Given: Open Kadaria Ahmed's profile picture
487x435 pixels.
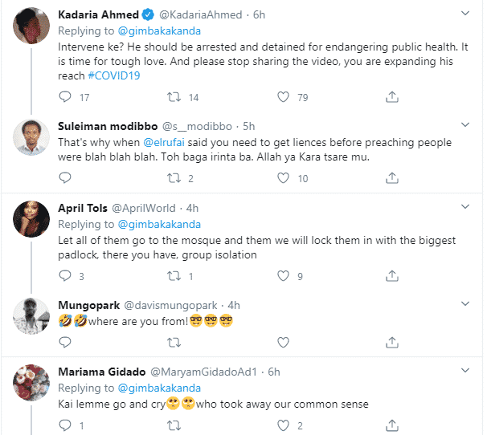Looking at the screenshot, I should point(31,26).
